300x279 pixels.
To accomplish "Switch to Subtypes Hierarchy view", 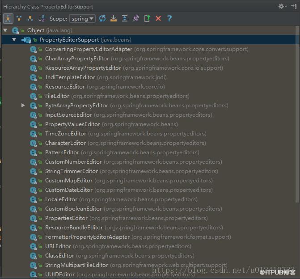I will point(30,19).
